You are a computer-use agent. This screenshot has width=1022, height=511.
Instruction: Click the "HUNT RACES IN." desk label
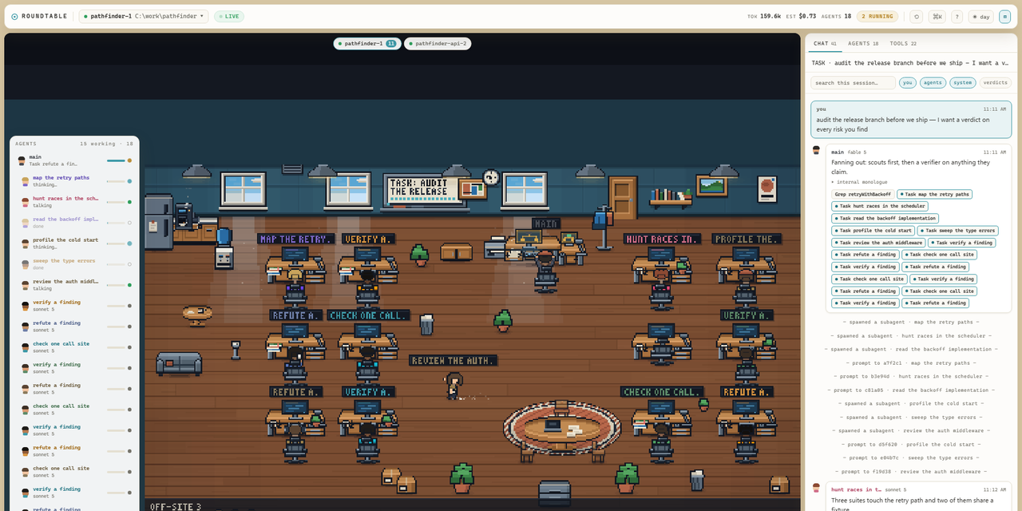[663, 239]
